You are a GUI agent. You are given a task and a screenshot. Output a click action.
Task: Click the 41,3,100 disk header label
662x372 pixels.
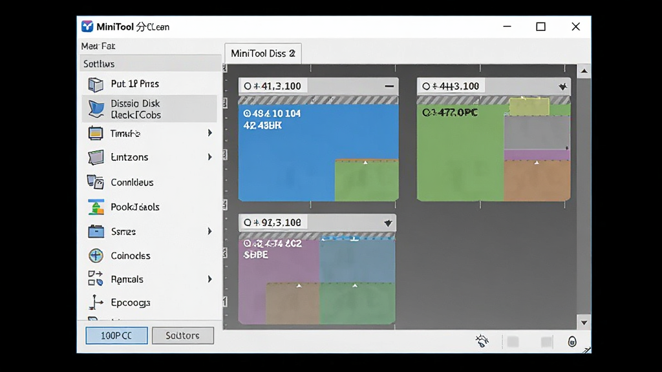pos(277,87)
